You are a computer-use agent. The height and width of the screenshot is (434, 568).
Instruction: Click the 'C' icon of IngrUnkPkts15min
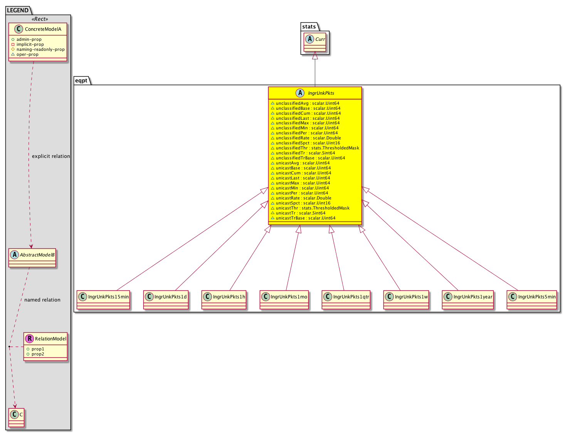point(82,297)
